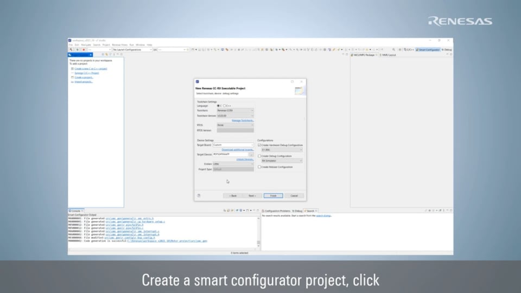Switch to Smart Configurator perspective
Image resolution: width=521 pixels, height=293 pixels.
429,49
